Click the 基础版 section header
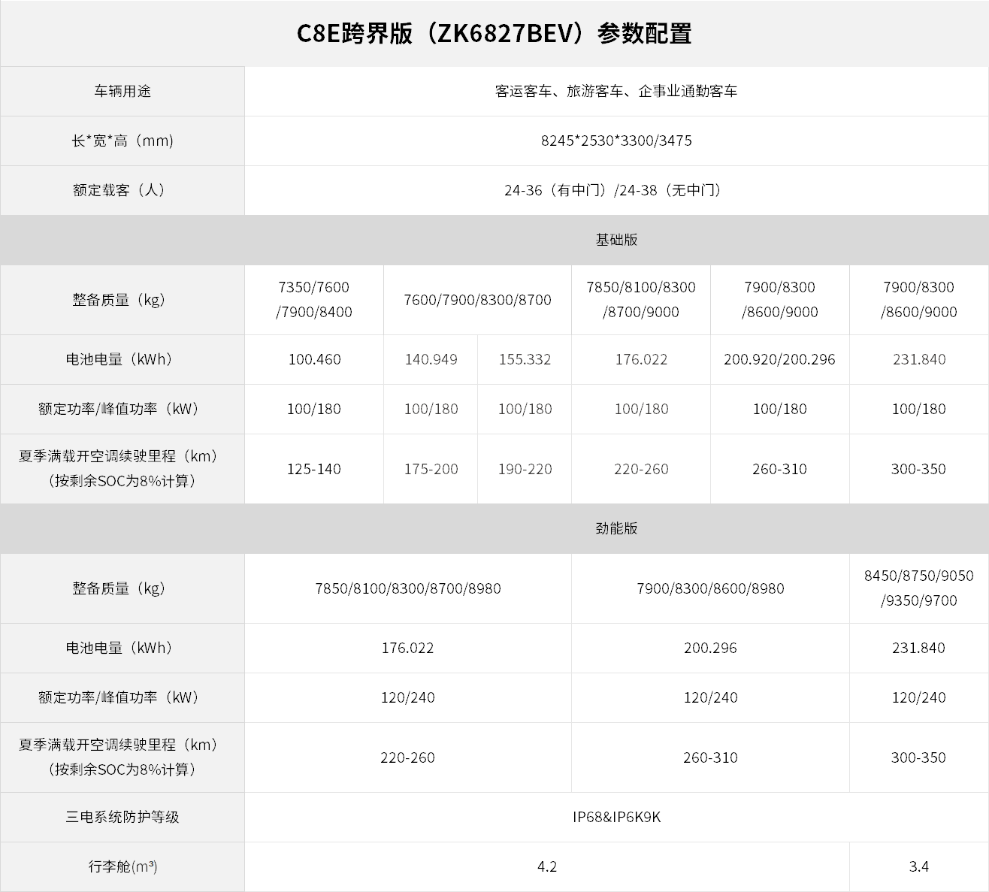This screenshot has width=989, height=892. point(616,240)
